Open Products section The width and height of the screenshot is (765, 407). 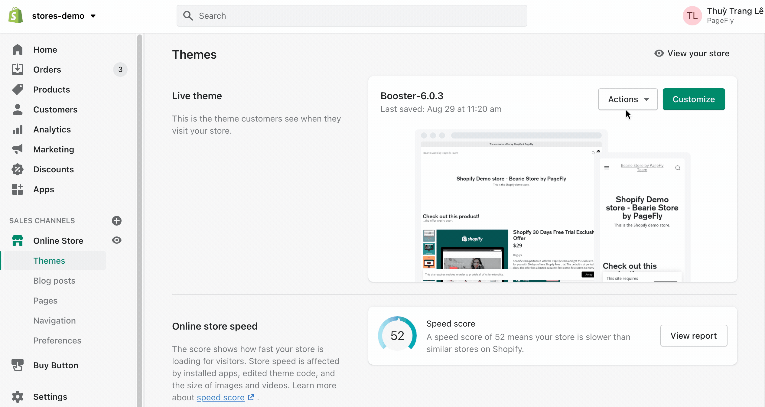[52, 90]
